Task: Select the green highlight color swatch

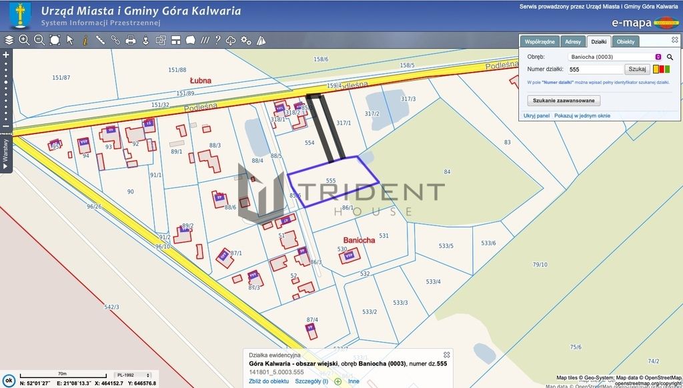Action: tap(667, 69)
